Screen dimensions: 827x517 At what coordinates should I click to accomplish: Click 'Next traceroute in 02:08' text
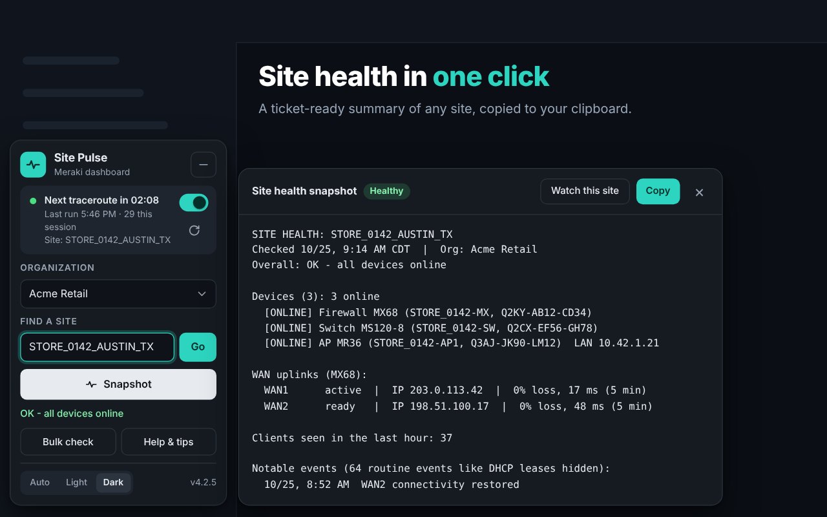click(x=101, y=200)
